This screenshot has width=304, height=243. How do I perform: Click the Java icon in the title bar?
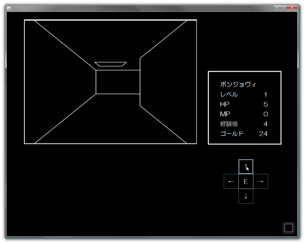[9, 8]
